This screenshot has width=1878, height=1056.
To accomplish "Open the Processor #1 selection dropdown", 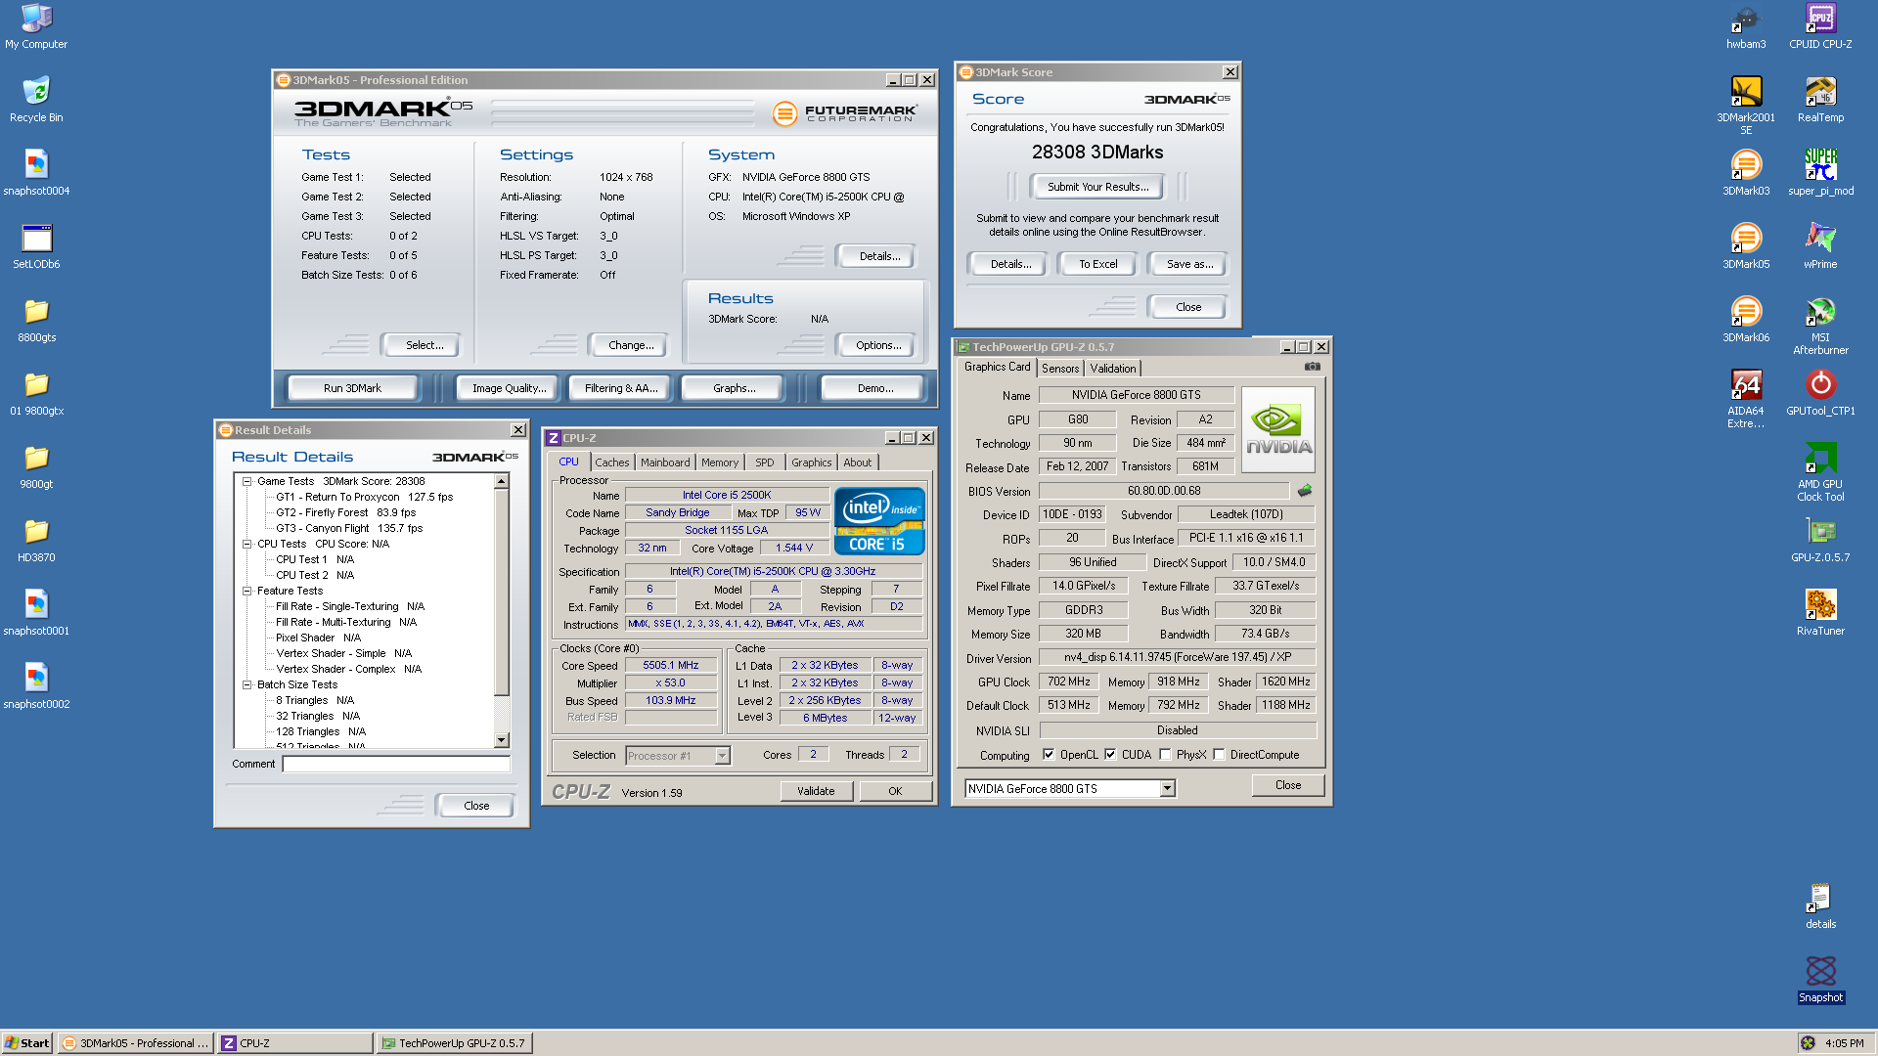I will (722, 755).
